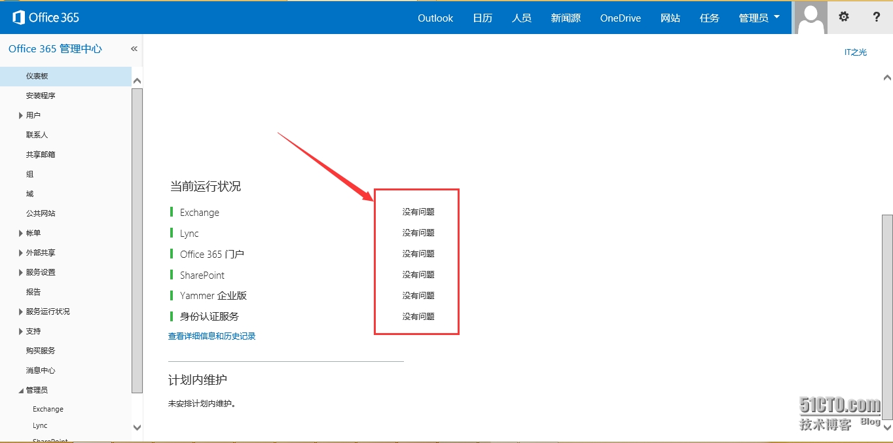Open the user profile avatar
893x443 pixels.
pos(811,18)
